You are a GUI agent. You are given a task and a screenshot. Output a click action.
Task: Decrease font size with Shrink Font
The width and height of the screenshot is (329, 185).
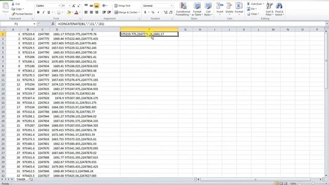click(79, 6)
